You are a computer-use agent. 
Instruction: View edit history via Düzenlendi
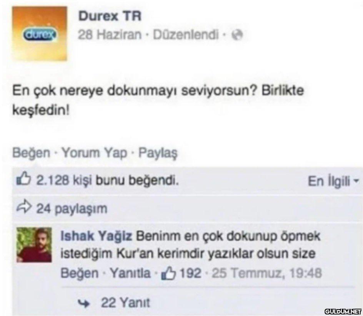click(x=186, y=35)
